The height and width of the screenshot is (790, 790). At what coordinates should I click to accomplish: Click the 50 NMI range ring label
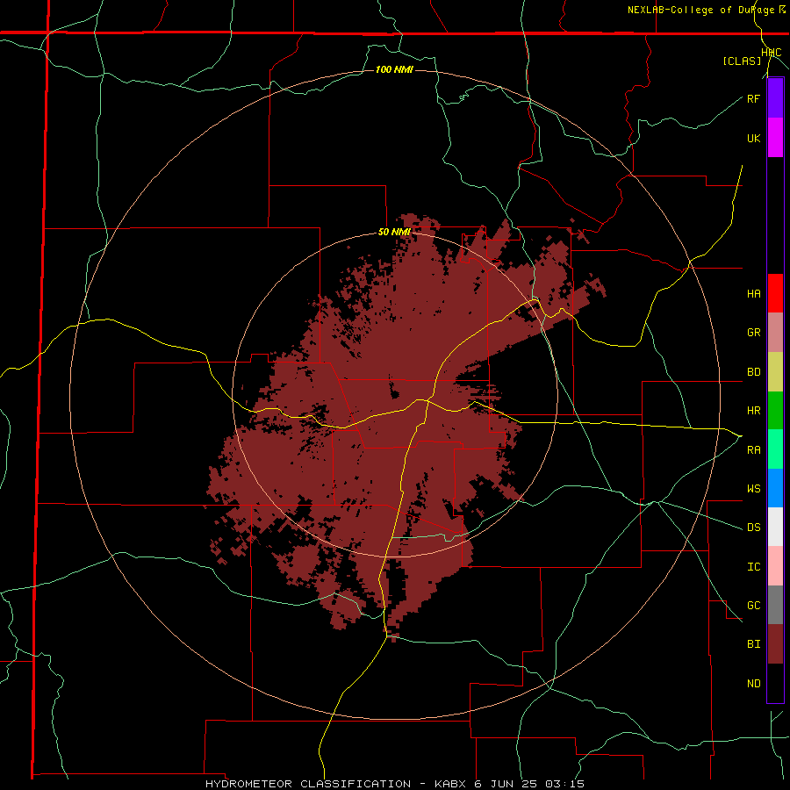(x=394, y=233)
